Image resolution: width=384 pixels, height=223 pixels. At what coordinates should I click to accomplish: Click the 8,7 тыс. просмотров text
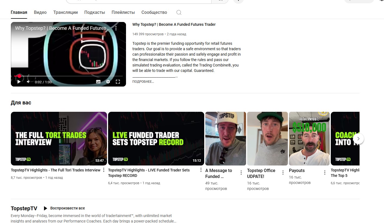click(26, 178)
